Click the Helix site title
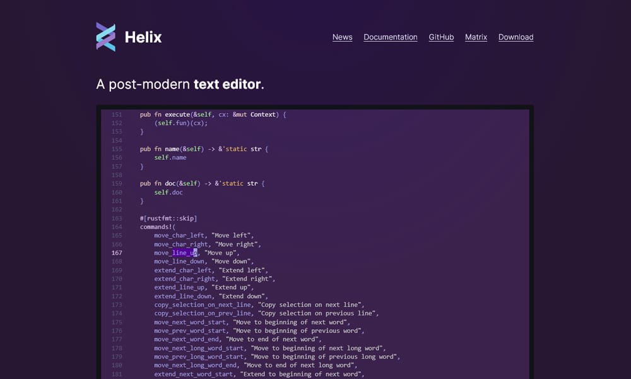Image resolution: width=631 pixels, height=379 pixels. coord(143,37)
